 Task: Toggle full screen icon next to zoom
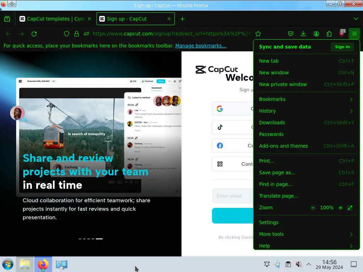click(350, 208)
